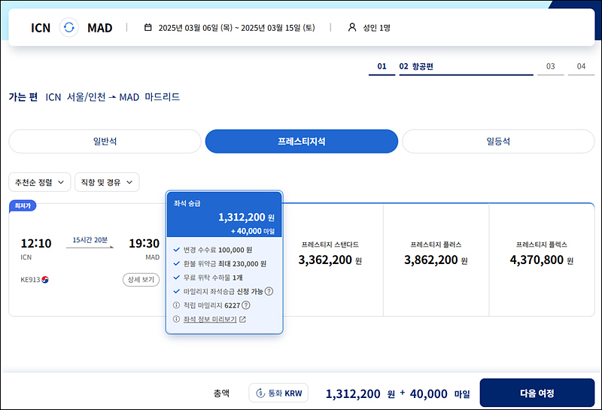Image resolution: width=602 pixels, height=410 pixels.
Task: Open the calendar date picker icon
Action: 147,28
